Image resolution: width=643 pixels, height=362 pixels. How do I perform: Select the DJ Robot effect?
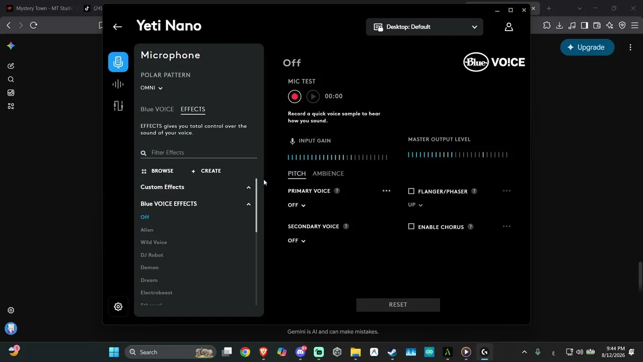click(152, 255)
